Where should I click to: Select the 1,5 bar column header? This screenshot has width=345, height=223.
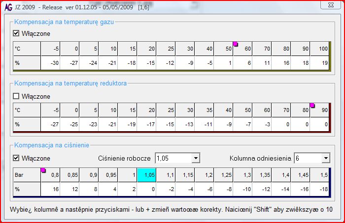pos(319,175)
